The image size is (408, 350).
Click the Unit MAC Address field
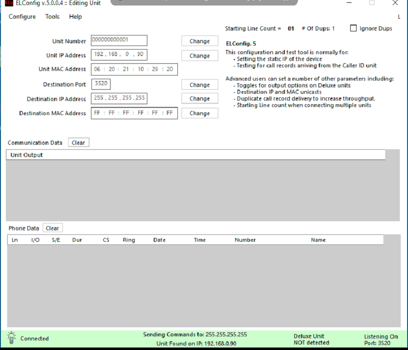[134, 69]
